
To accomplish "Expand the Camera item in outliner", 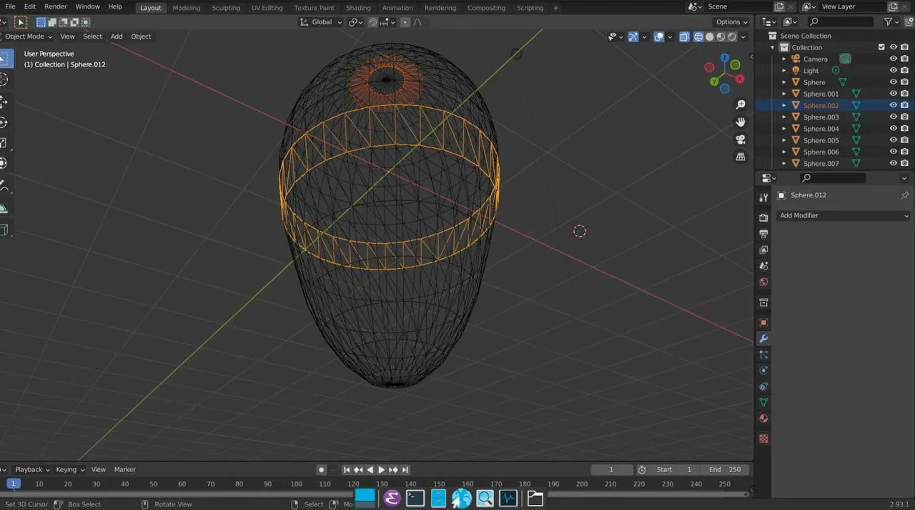I will [784, 59].
